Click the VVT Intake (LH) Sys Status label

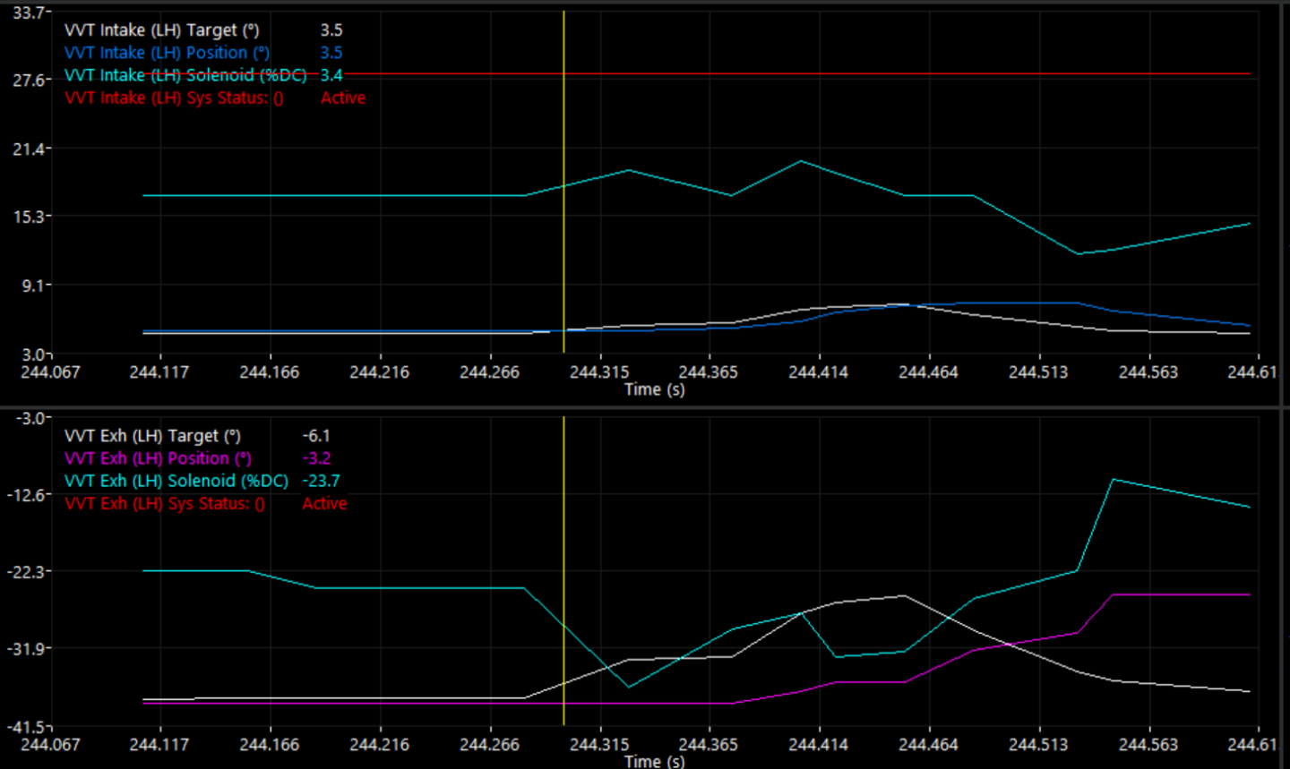[174, 98]
